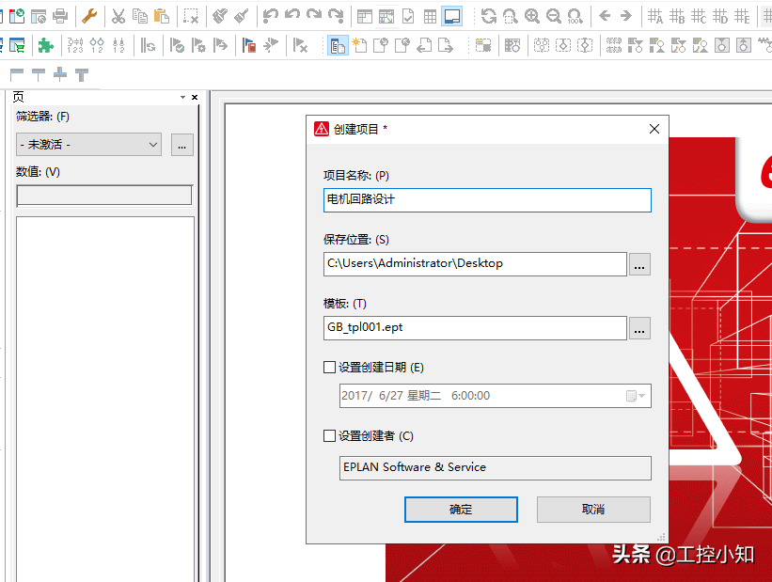Select grid B icon
772x582 pixels.
[x=677, y=16]
